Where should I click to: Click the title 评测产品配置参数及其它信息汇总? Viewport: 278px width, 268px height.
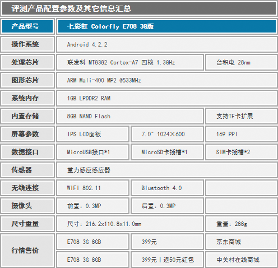pyautogui.click(x=71, y=8)
